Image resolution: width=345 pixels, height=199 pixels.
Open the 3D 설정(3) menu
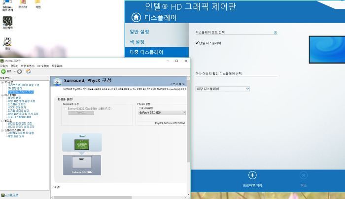point(43,66)
